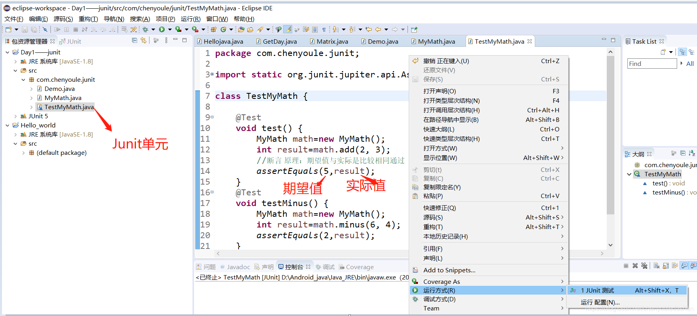
Task: Collapse the Day1 junit project node
Action: pyautogui.click(x=7, y=52)
